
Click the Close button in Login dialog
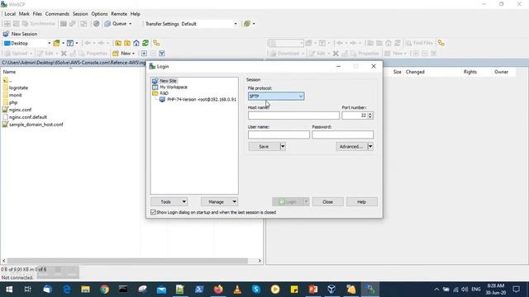tap(328, 201)
